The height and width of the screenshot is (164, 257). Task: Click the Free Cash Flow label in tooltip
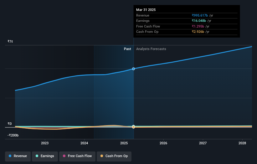pyautogui.click(x=148, y=26)
